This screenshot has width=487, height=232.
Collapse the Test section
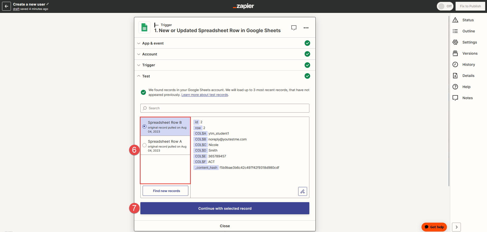click(225, 76)
